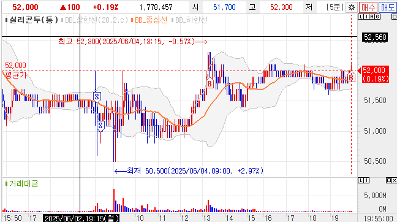Image resolution: width=397 pixels, height=222 pixels.
Task: Click the 고 high price label
Action: [252, 7]
